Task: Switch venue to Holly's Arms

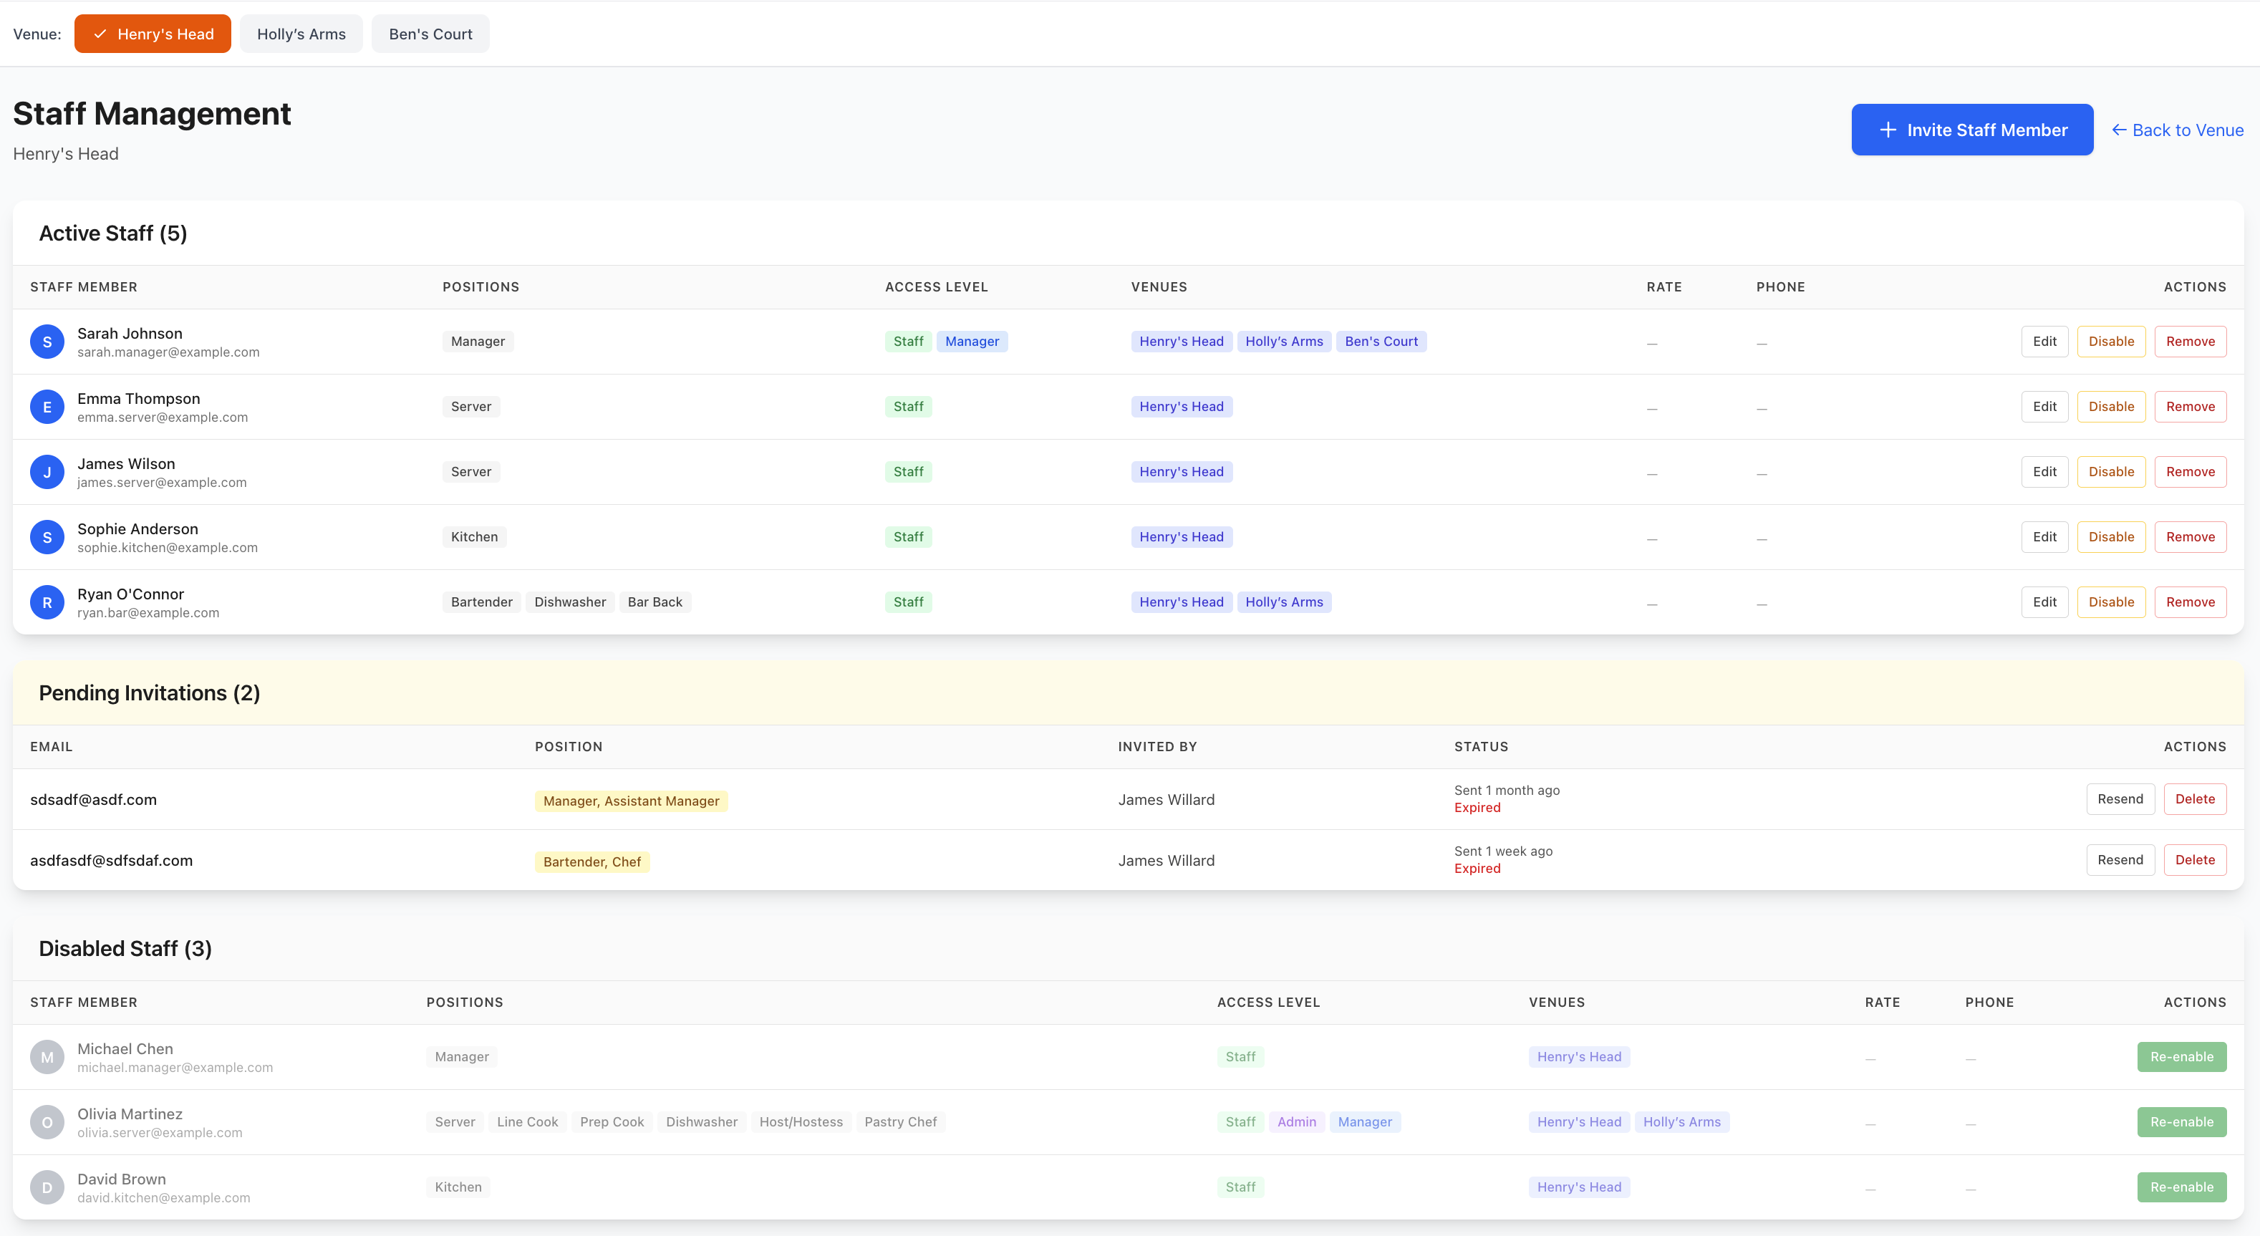Action: (x=301, y=34)
